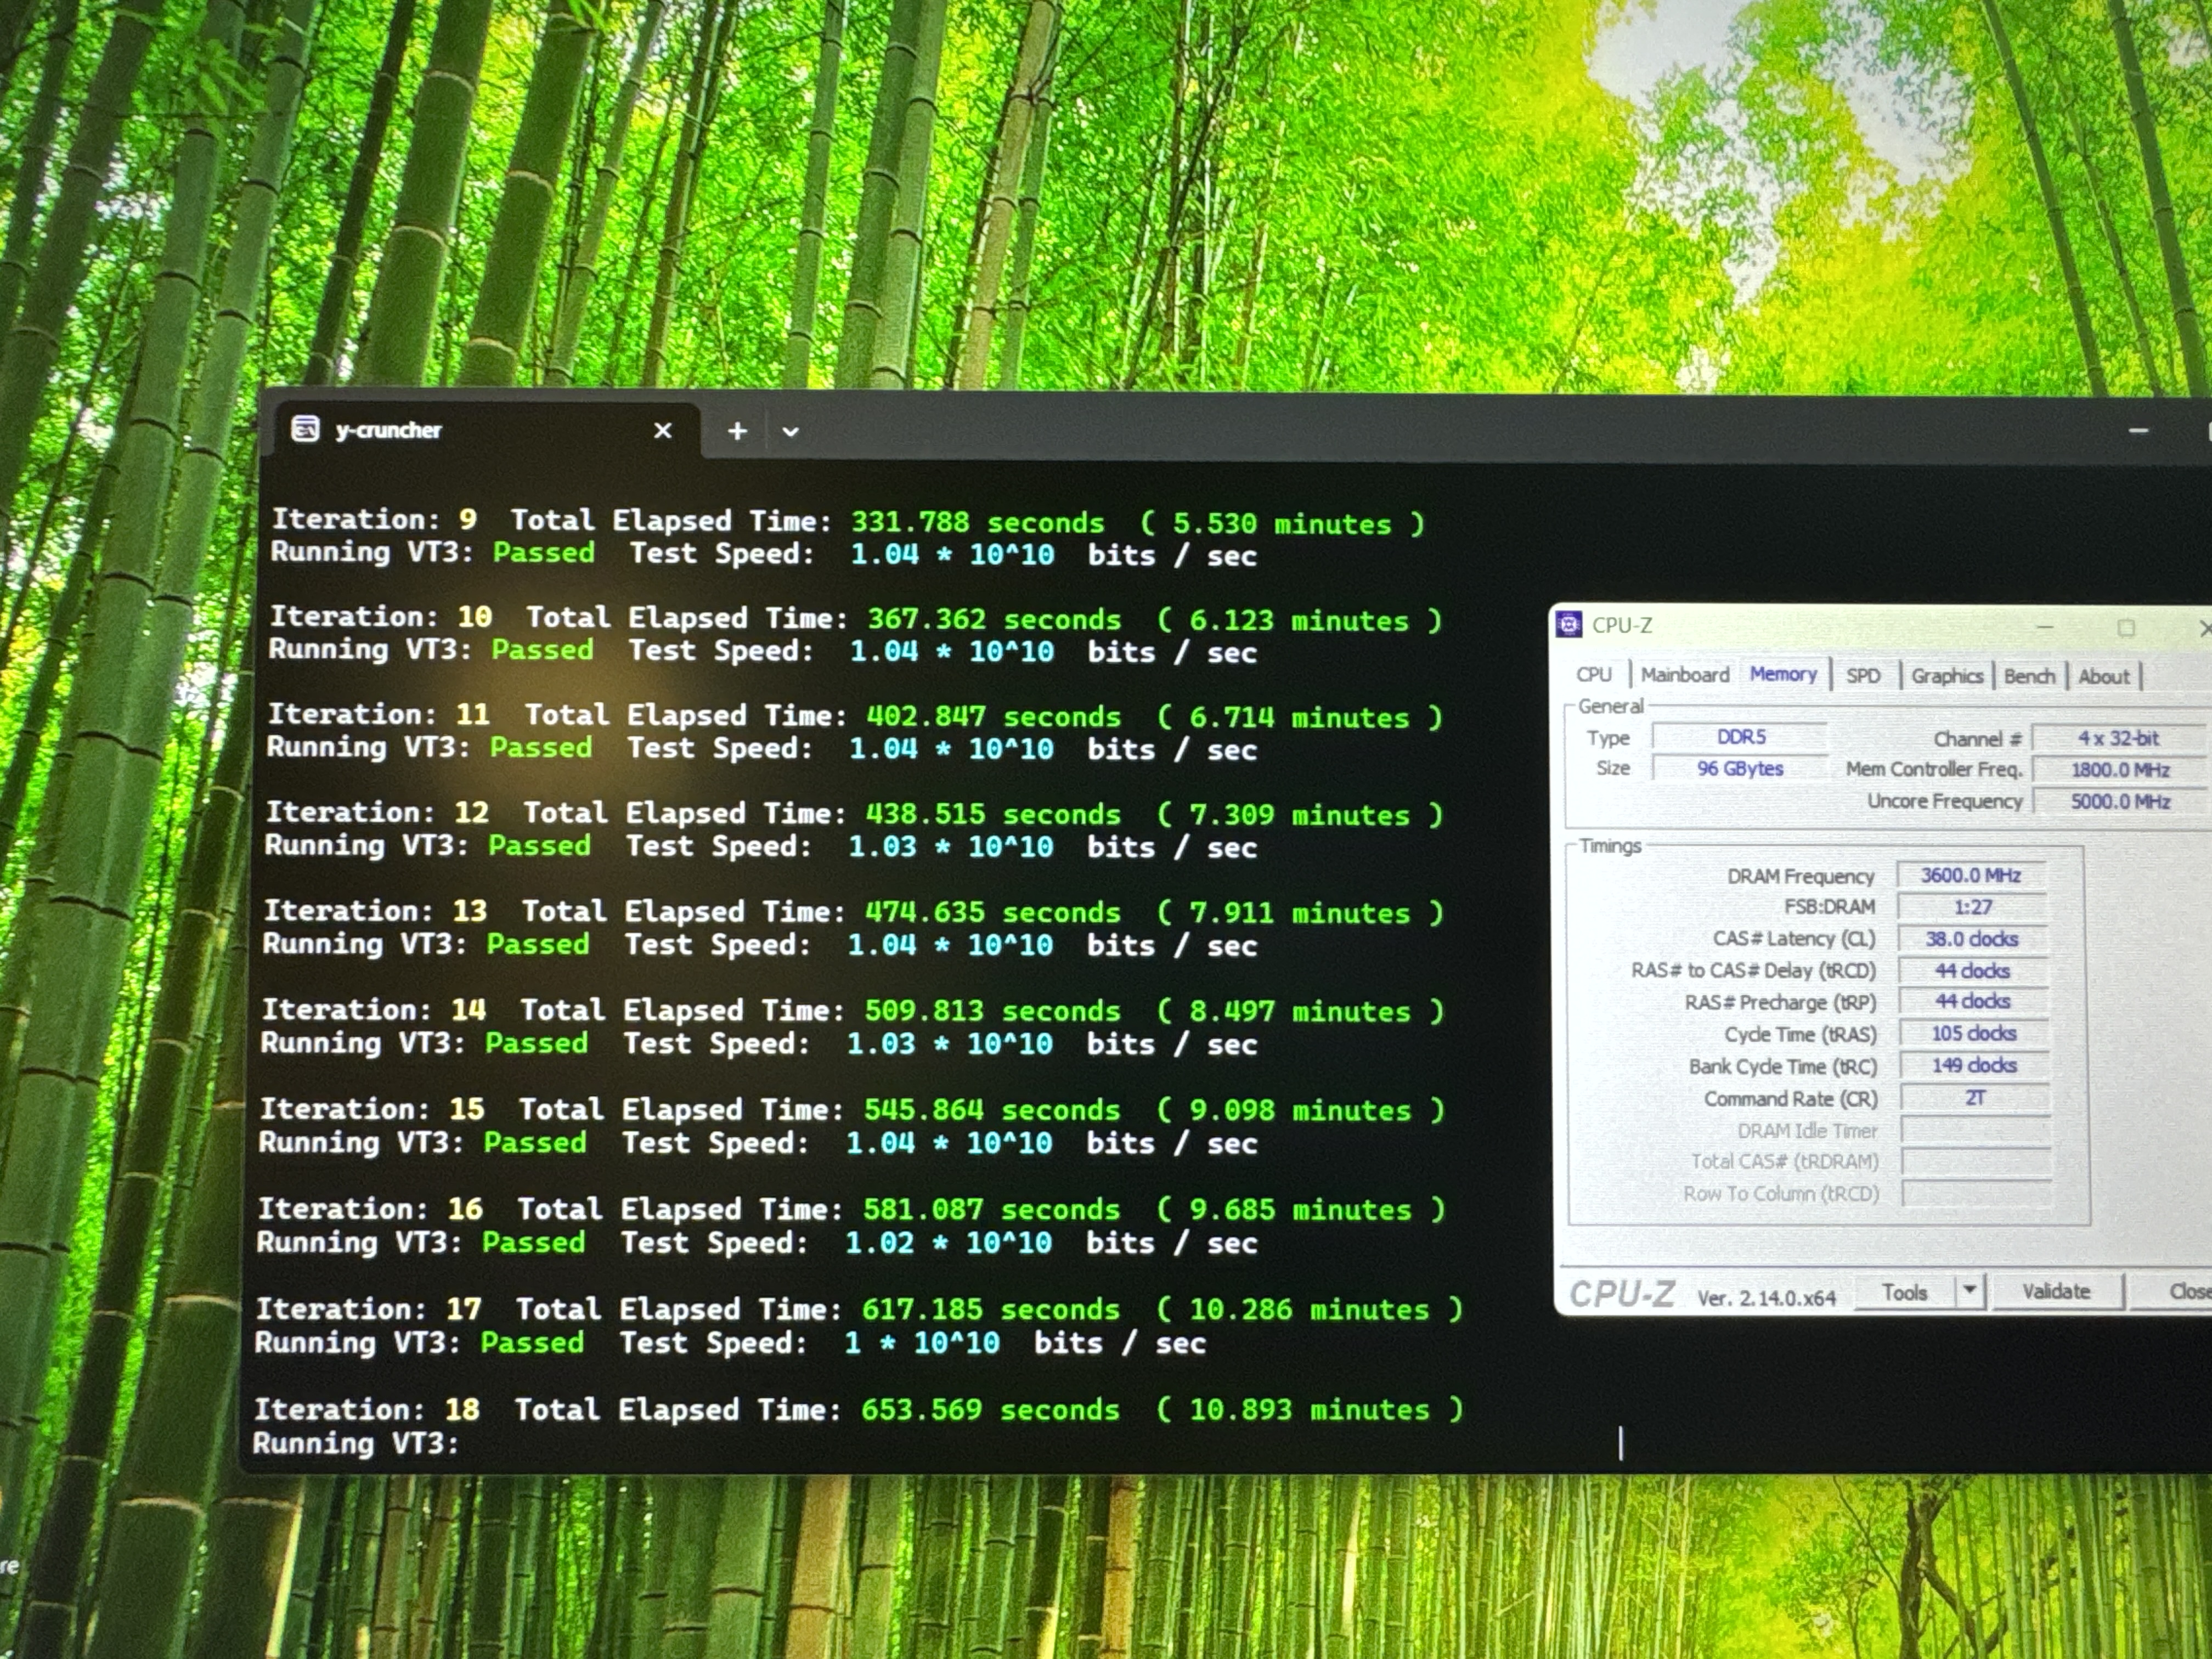This screenshot has width=2212, height=1659.
Task: Expand the terminal profile dropdown chevron
Action: (x=790, y=432)
